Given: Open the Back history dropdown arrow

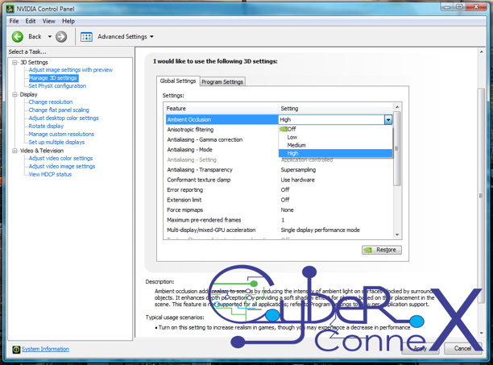Looking at the screenshot, I should pyautogui.click(x=49, y=37).
